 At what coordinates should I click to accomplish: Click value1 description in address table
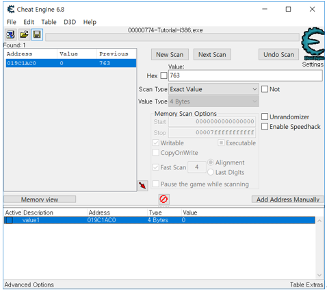(x=31, y=220)
